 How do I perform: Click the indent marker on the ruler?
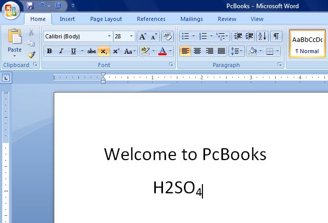pos(103,78)
